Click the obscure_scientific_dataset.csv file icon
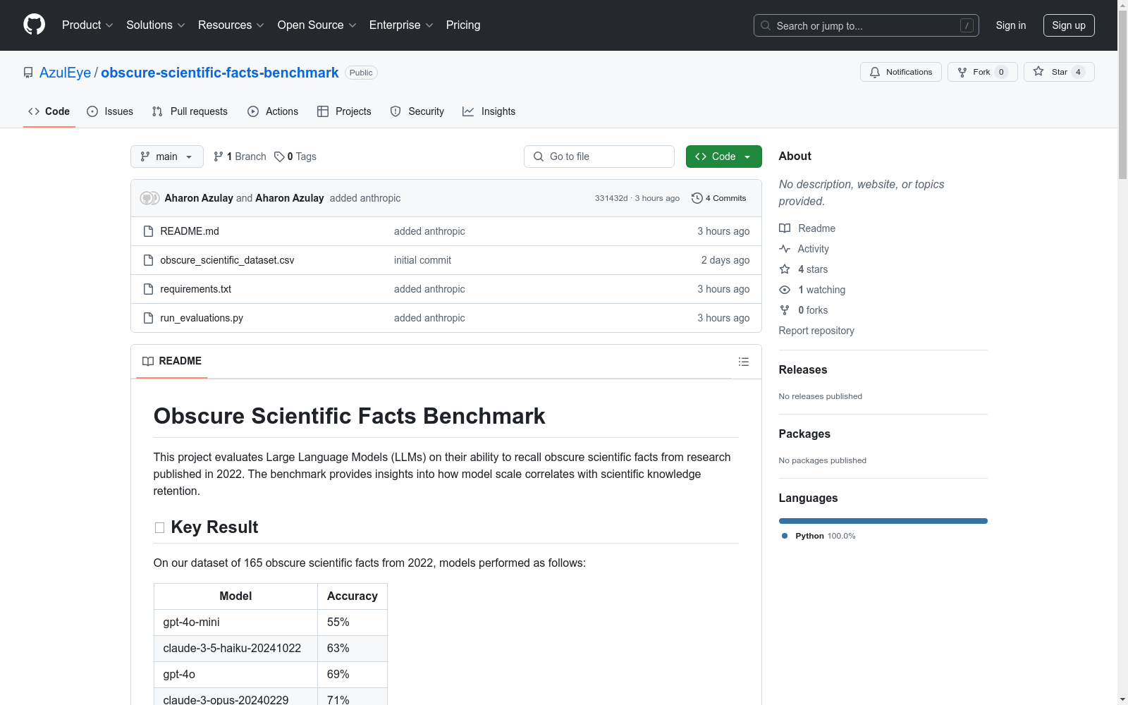The height and width of the screenshot is (705, 1128). 148,260
